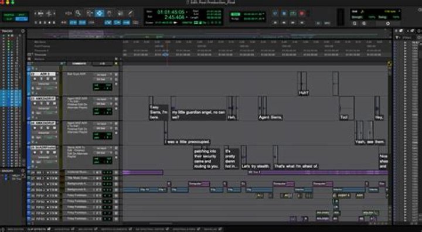
Task: Click the horizontal zoom out arrow
Action: click(35, 13)
